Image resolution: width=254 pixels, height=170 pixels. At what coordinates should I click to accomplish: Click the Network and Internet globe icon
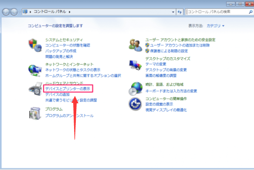coord(35,70)
